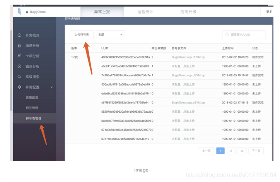Go to next page with 下一页
The height and width of the screenshot is (182, 280).
tap(256, 151)
